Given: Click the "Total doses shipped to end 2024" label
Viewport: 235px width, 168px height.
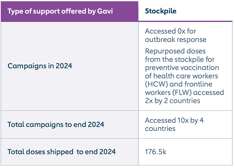Looking at the screenshot, I should [61, 152].
